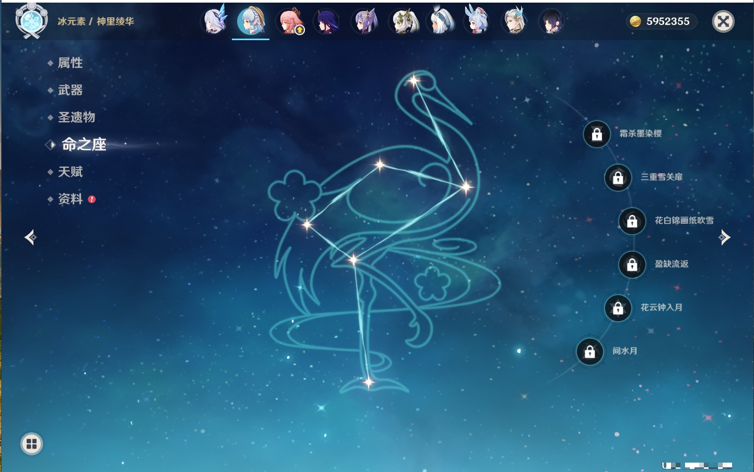Click the 盈缺流返 lock icon

coord(632,264)
